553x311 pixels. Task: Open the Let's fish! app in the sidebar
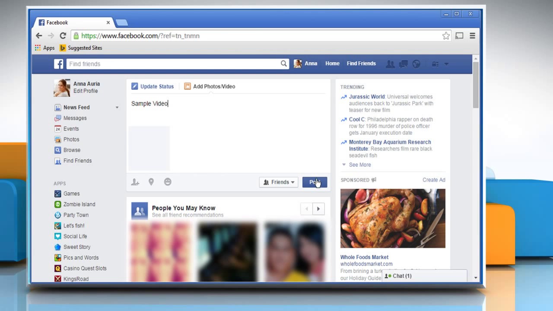click(69, 225)
